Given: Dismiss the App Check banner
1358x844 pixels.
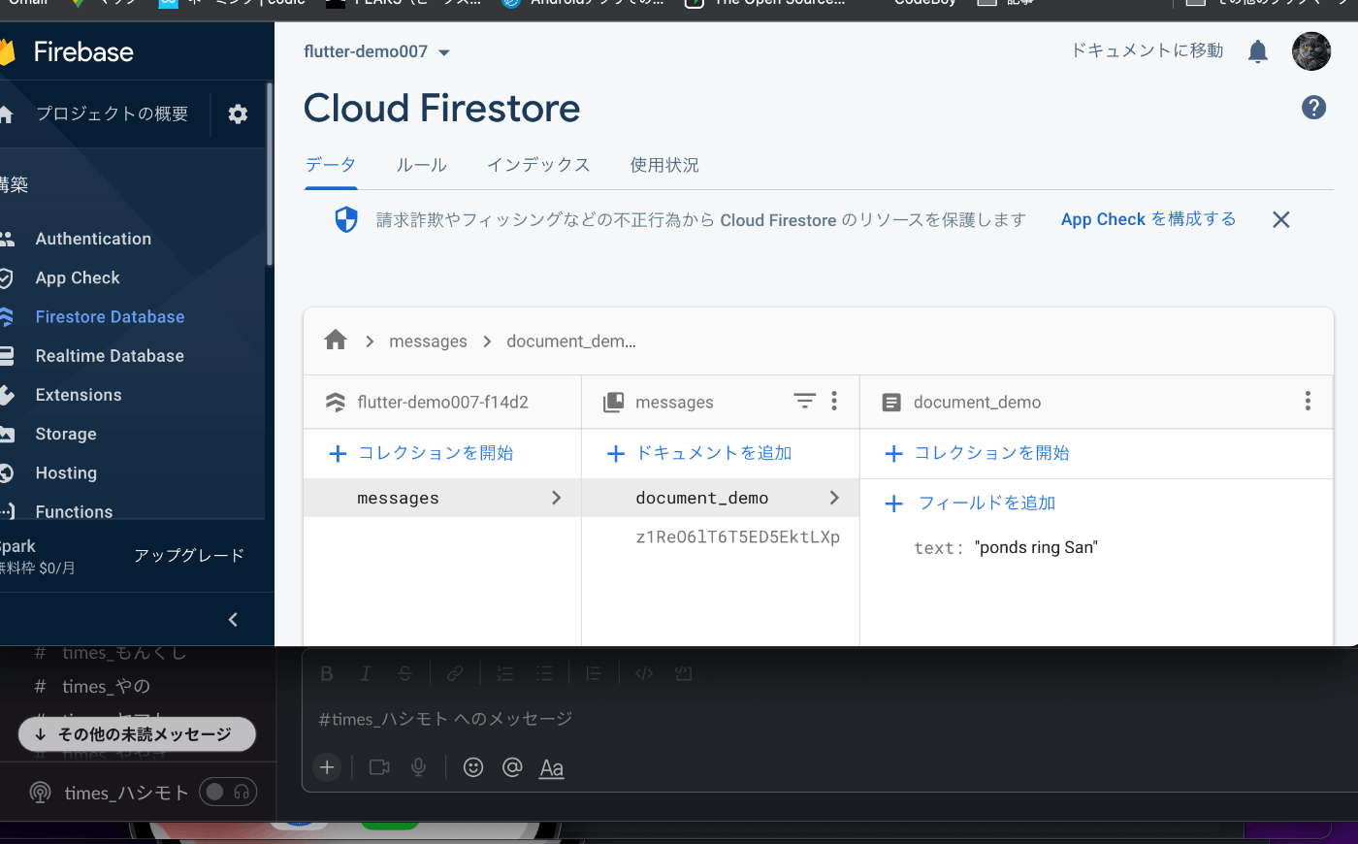Looking at the screenshot, I should click(x=1281, y=219).
